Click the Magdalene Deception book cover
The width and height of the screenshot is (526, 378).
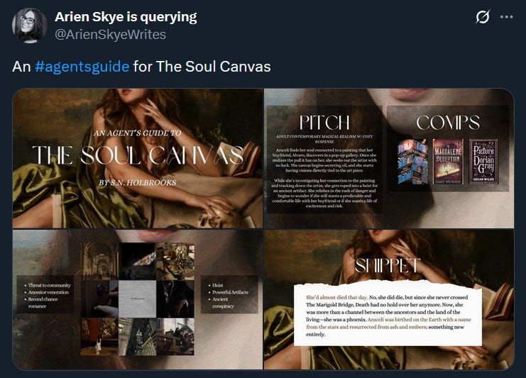pyautogui.click(x=448, y=162)
